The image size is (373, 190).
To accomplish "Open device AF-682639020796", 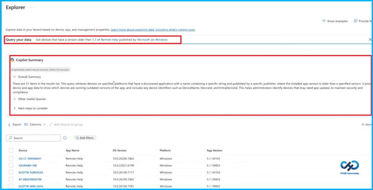I will (30, 179).
